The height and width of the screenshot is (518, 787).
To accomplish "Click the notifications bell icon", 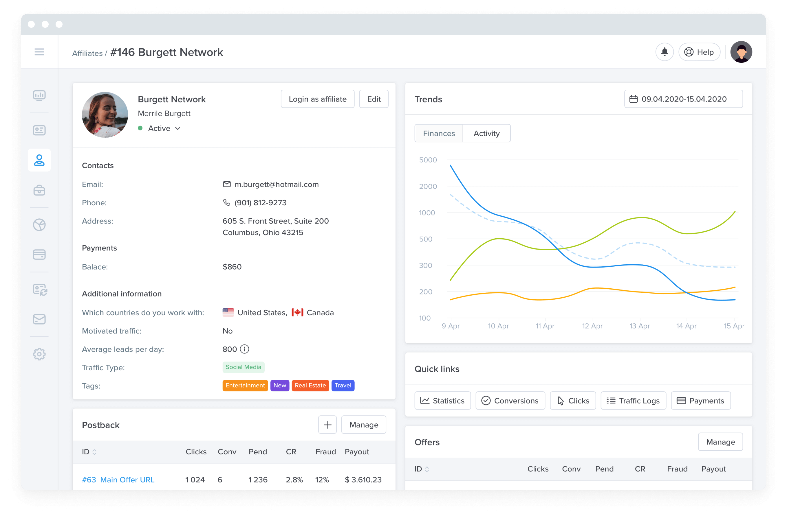I will pos(664,51).
